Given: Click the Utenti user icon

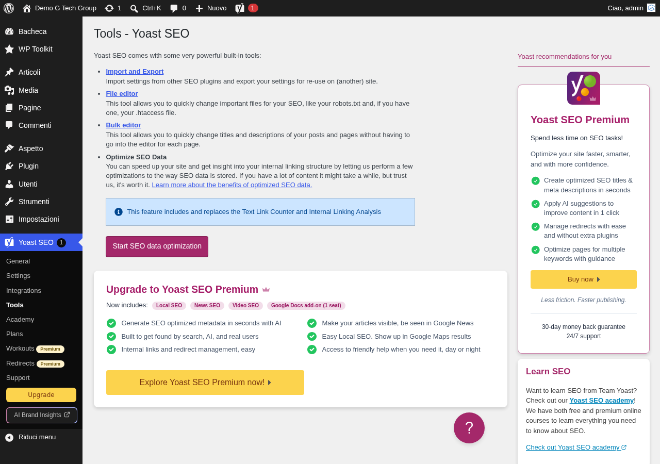Looking at the screenshot, I should click(x=9, y=184).
